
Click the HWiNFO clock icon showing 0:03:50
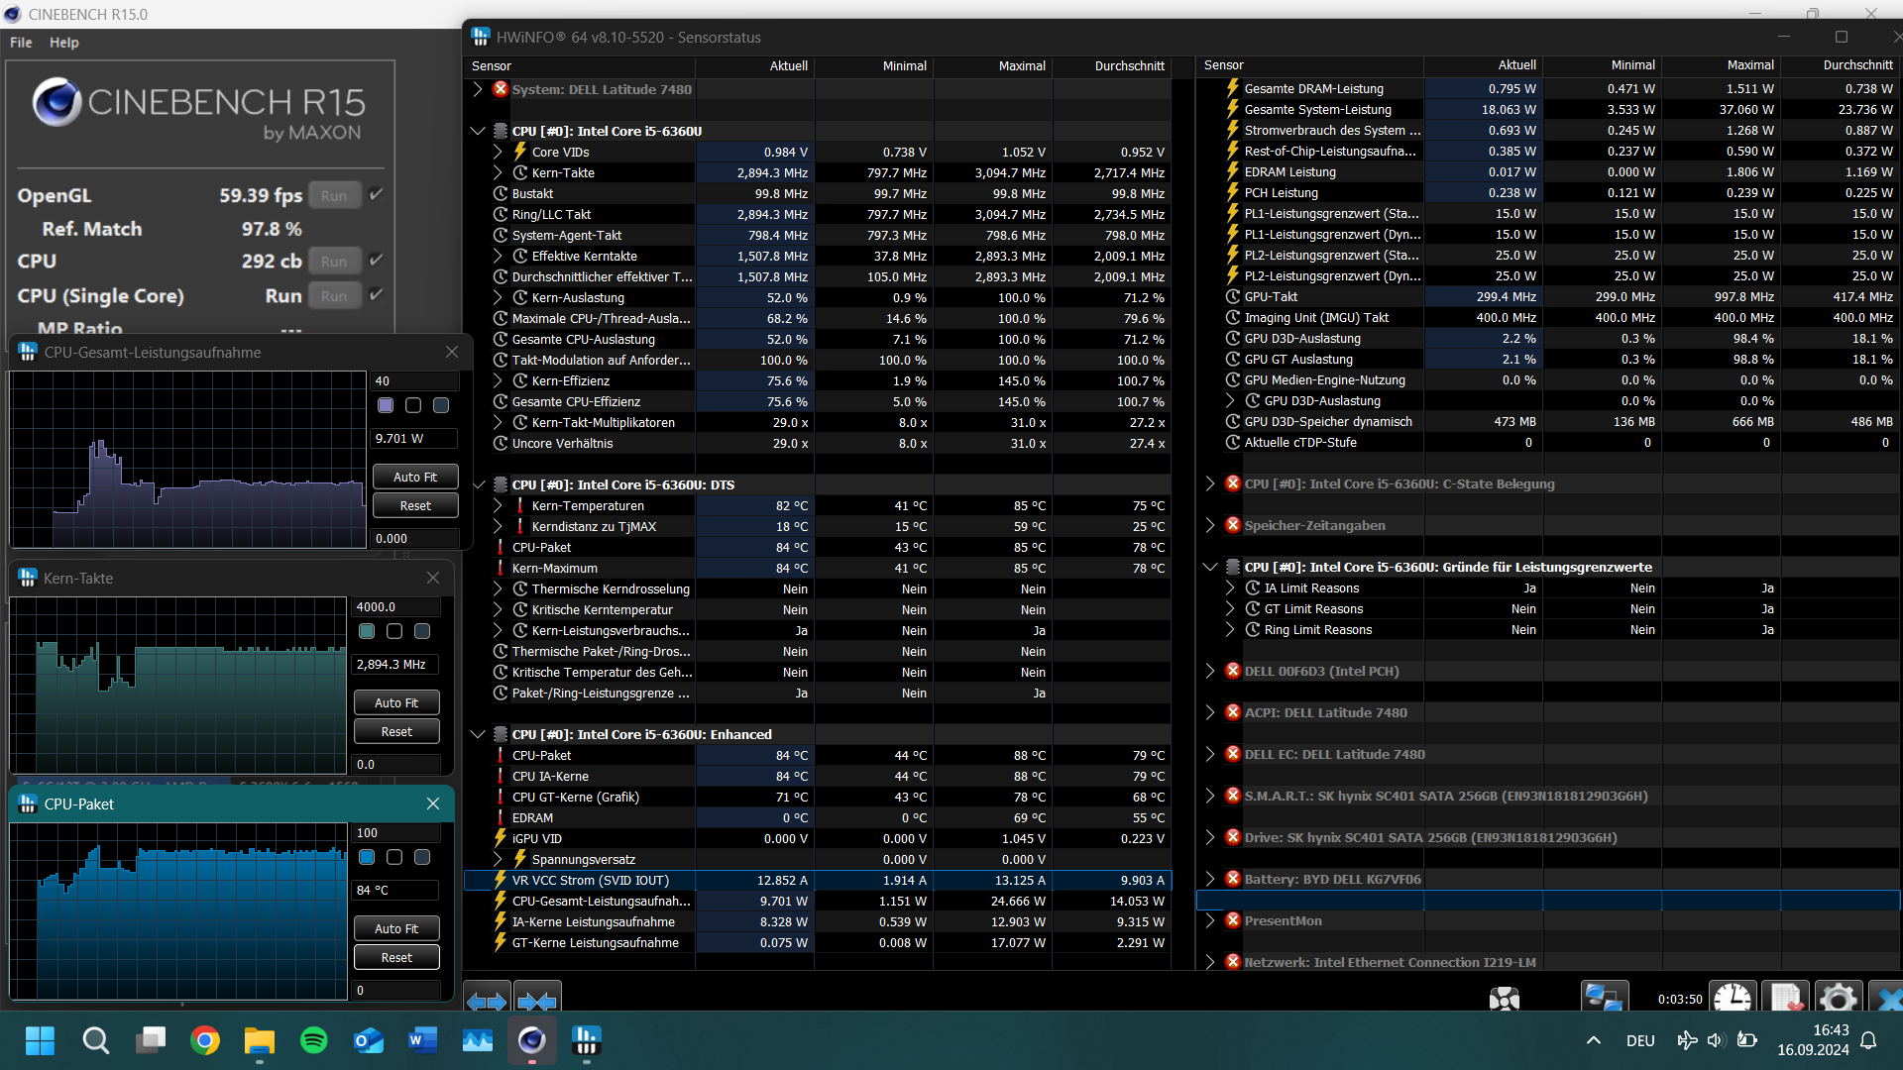(1733, 998)
